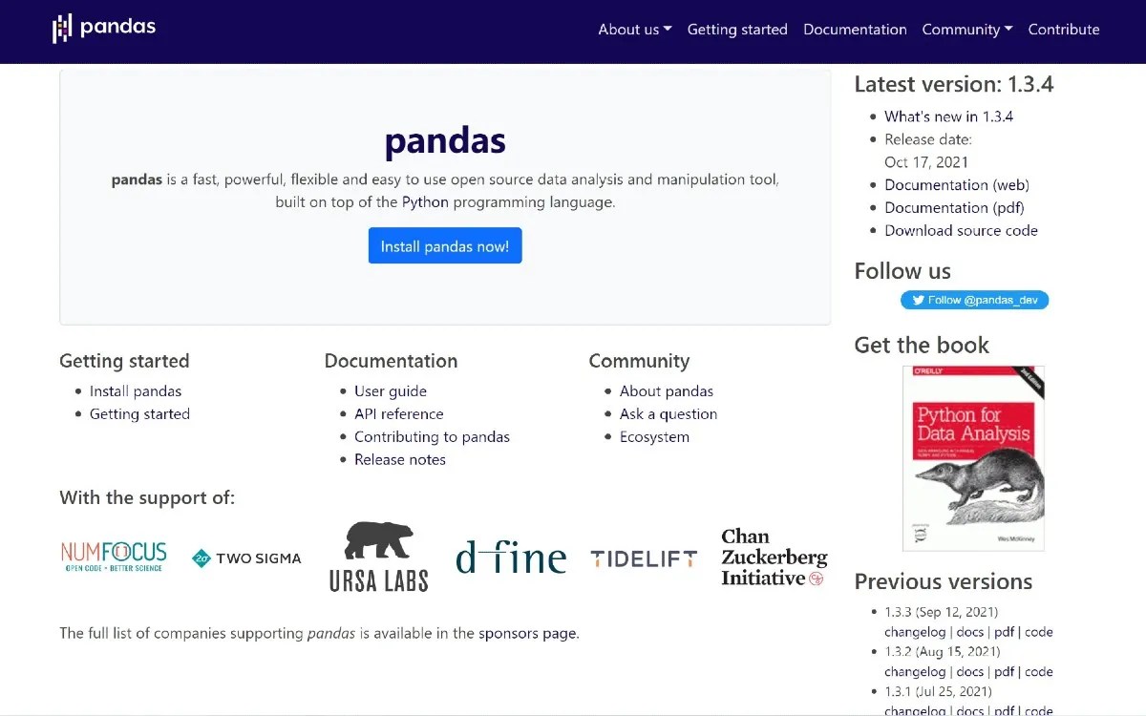Expand the About us chevron arrow
The height and width of the screenshot is (716, 1146).
(x=668, y=29)
